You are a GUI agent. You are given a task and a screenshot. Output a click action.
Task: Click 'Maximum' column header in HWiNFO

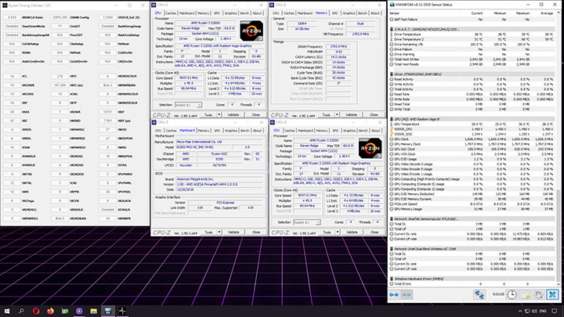click(x=523, y=13)
